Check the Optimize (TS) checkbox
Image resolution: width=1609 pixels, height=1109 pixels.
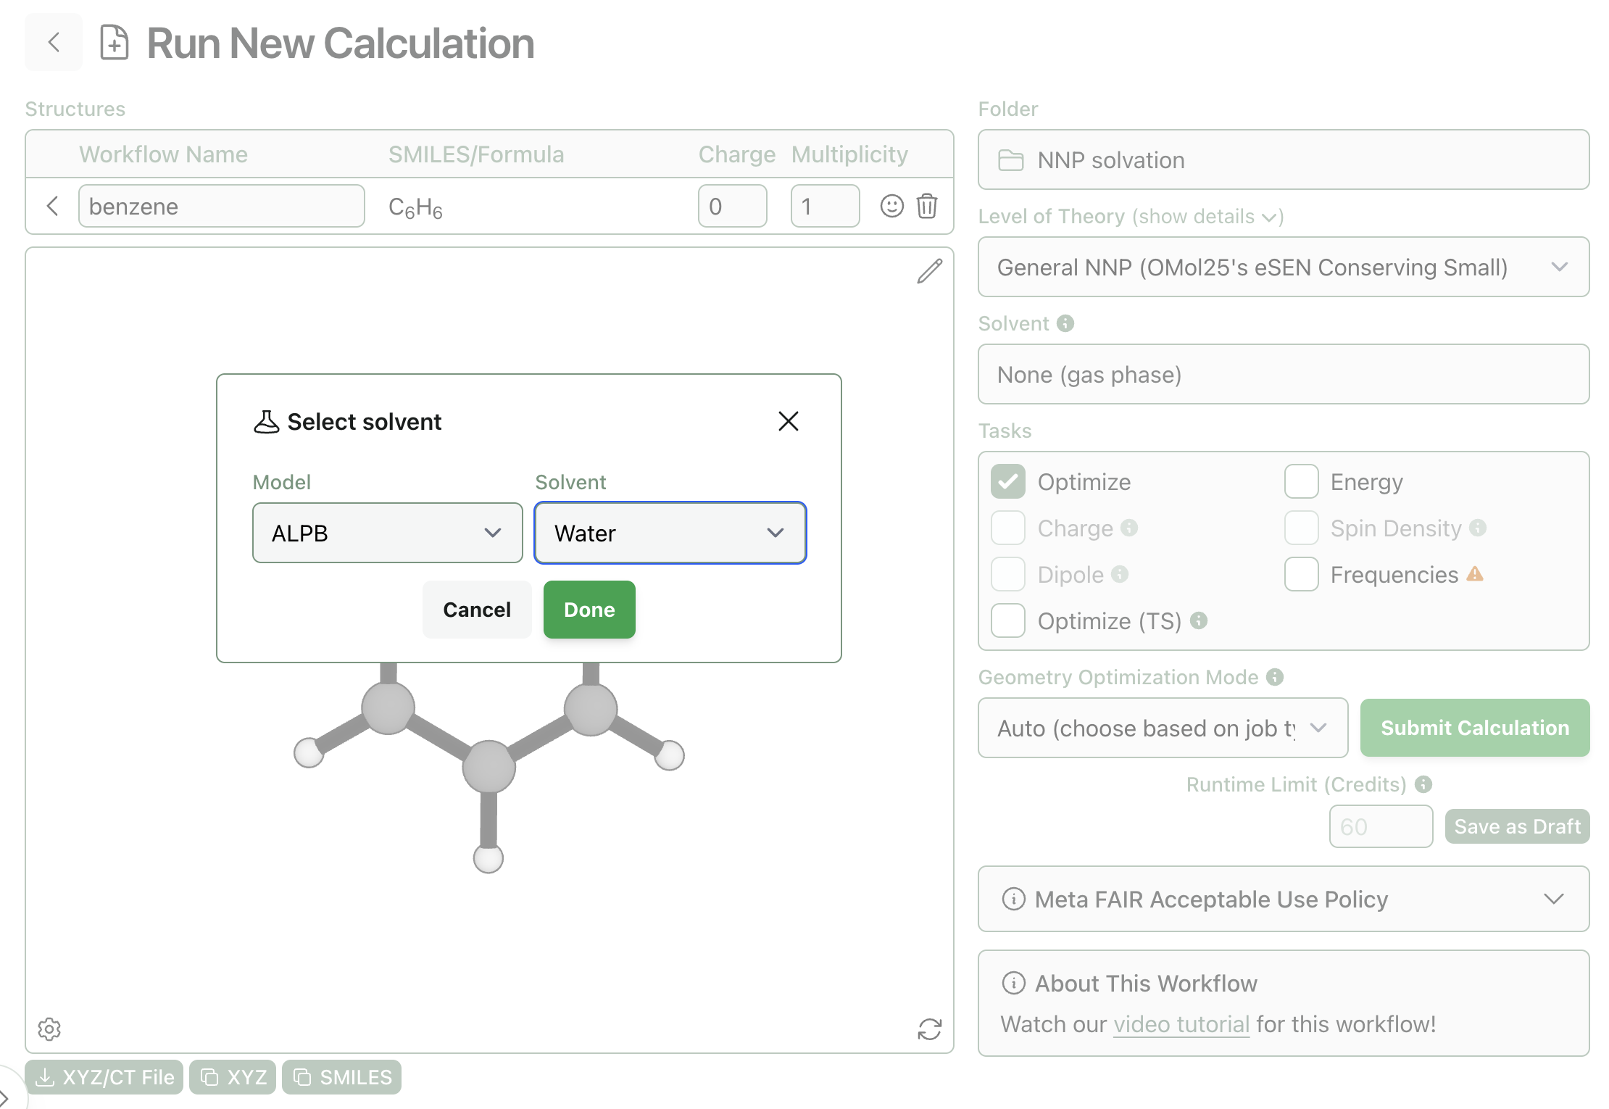click(1008, 621)
